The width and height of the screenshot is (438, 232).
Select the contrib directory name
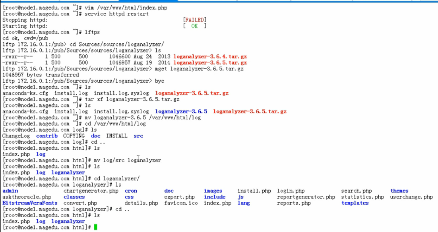(47, 136)
